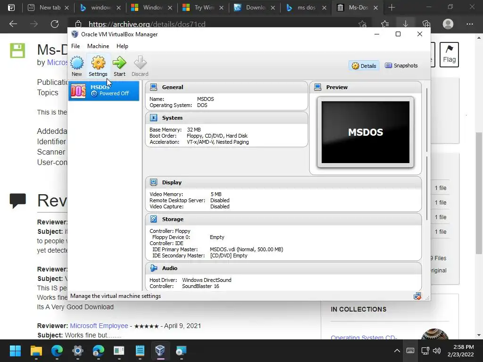Screen dimensions: 483x362
Task: Select the MSDOS VM in the list
Action: [104, 91]
